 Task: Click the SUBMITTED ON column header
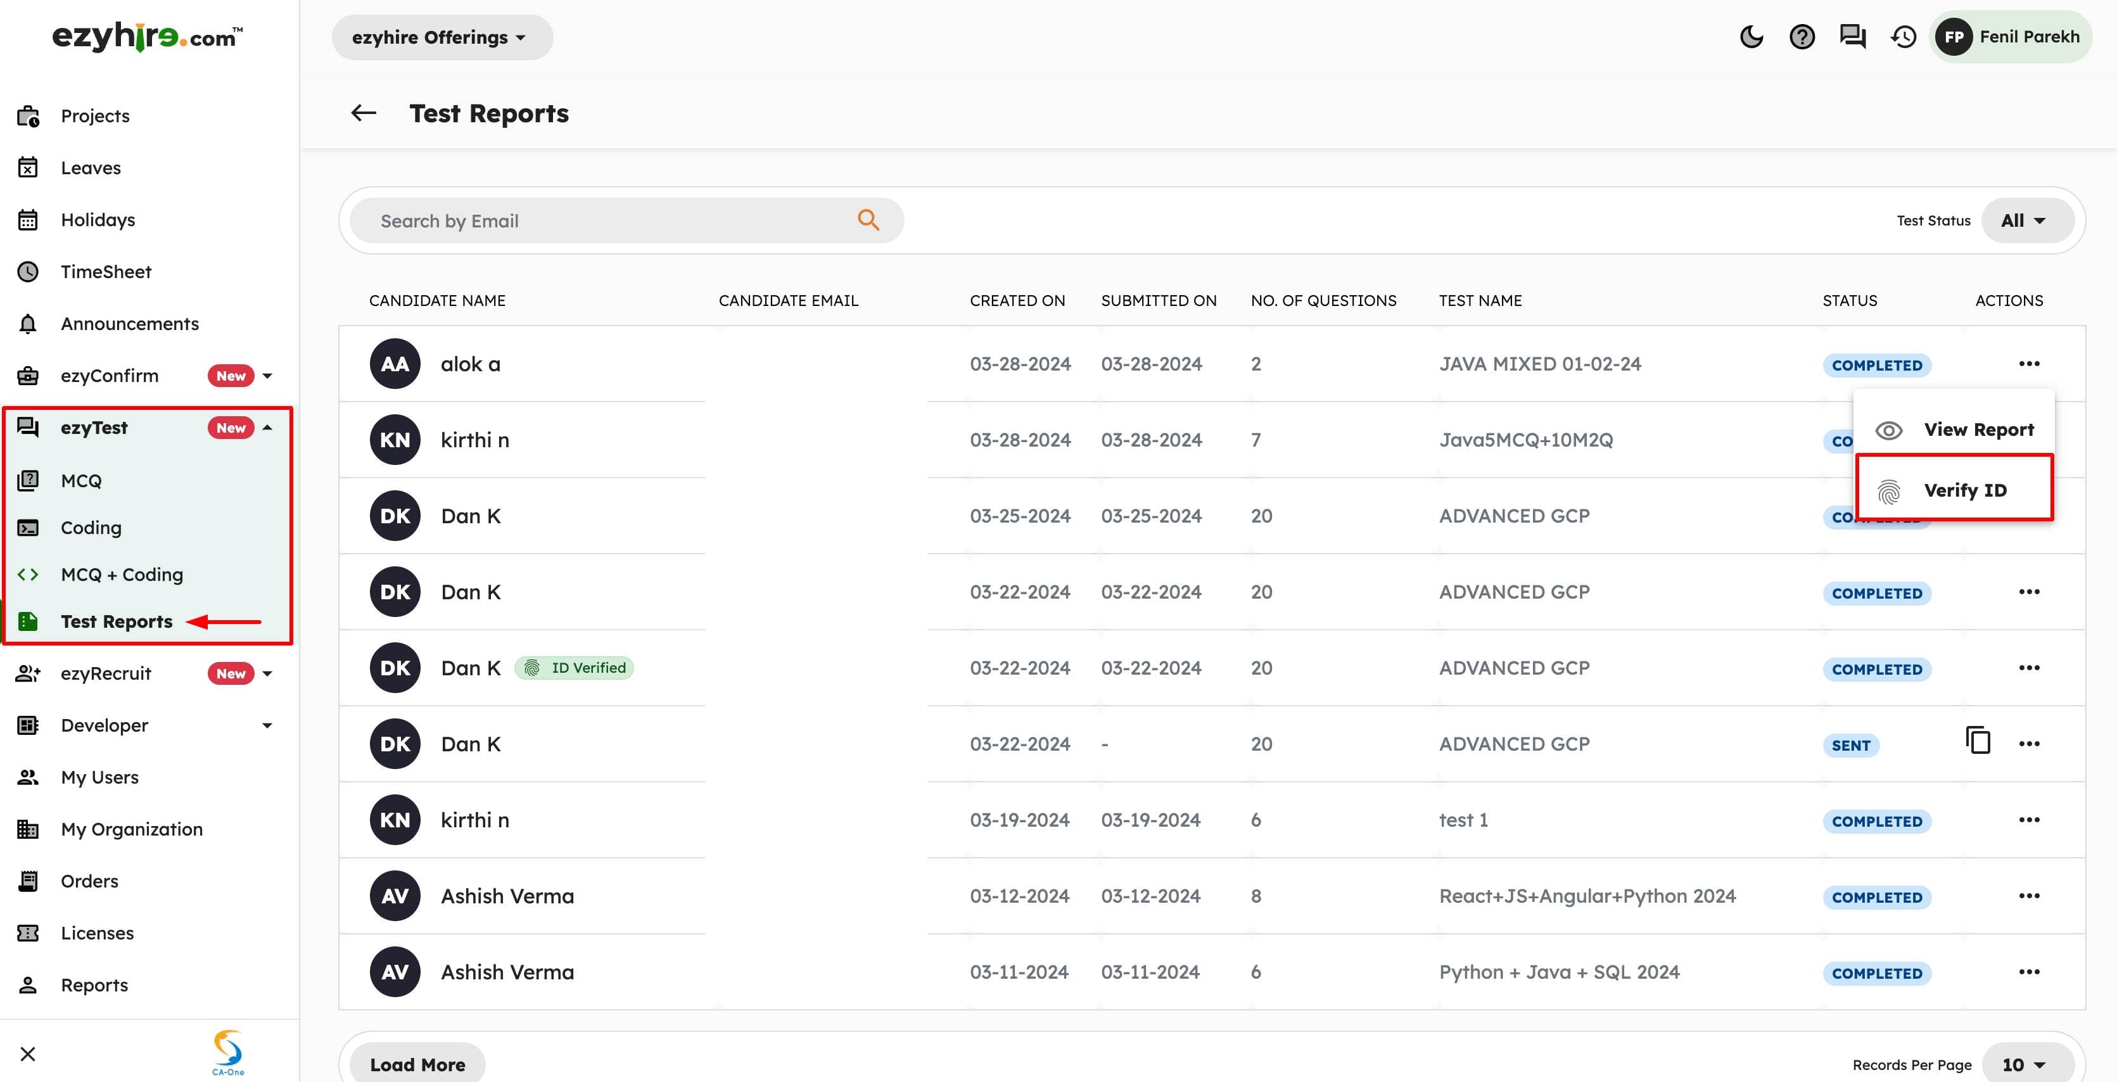(1159, 301)
